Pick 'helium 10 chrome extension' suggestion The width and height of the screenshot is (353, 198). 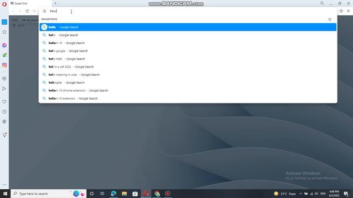[x=188, y=90]
